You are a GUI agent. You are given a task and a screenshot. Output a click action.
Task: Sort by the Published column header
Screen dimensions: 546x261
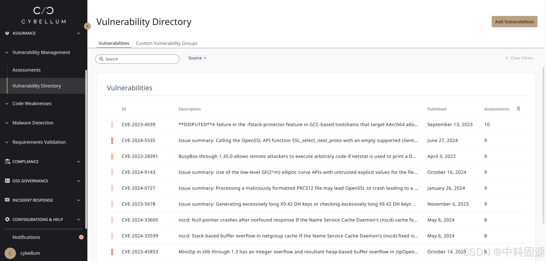(x=437, y=109)
